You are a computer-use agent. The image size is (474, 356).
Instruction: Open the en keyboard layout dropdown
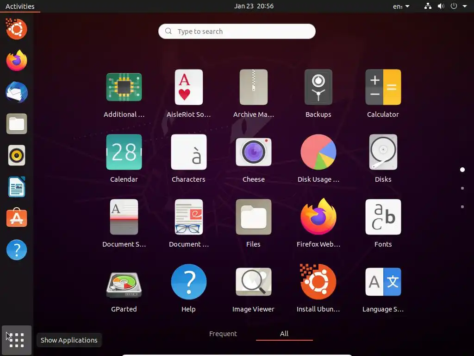pos(401,6)
